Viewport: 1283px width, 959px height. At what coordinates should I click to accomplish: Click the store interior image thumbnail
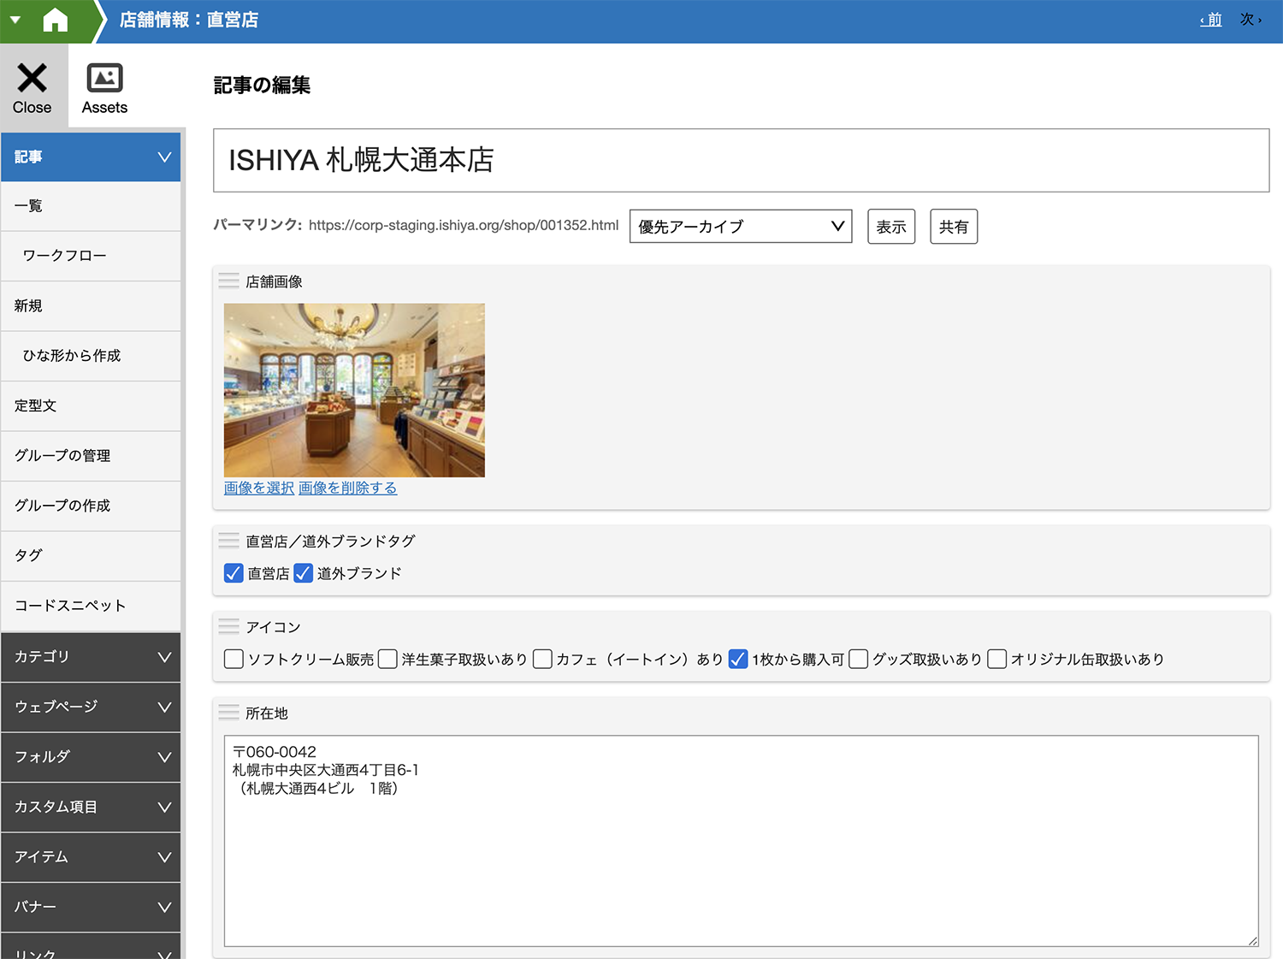pos(354,390)
